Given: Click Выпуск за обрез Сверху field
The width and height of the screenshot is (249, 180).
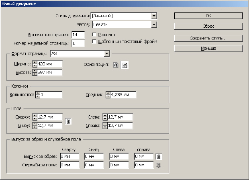Looking at the screenshot, I should [x=70, y=156].
